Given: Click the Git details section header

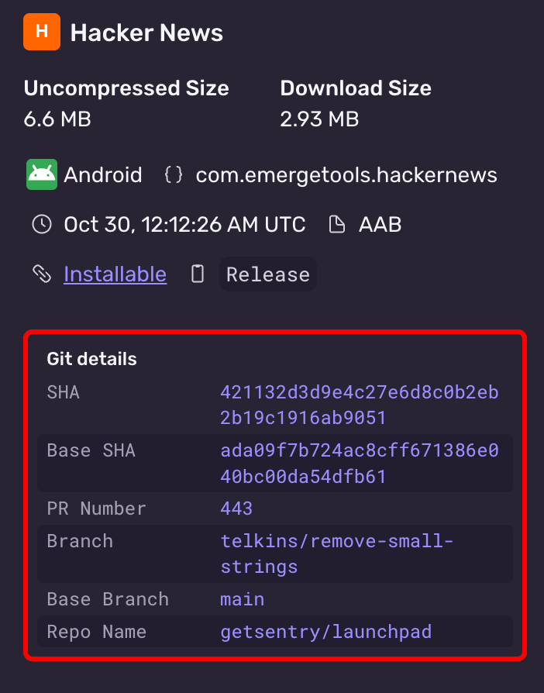Looking at the screenshot, I should (x=91, y=359).
